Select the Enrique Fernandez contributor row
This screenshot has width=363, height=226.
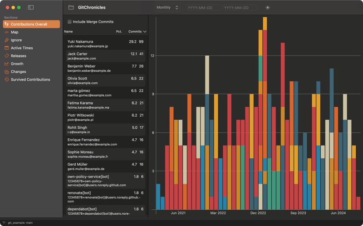click(105, 142)
